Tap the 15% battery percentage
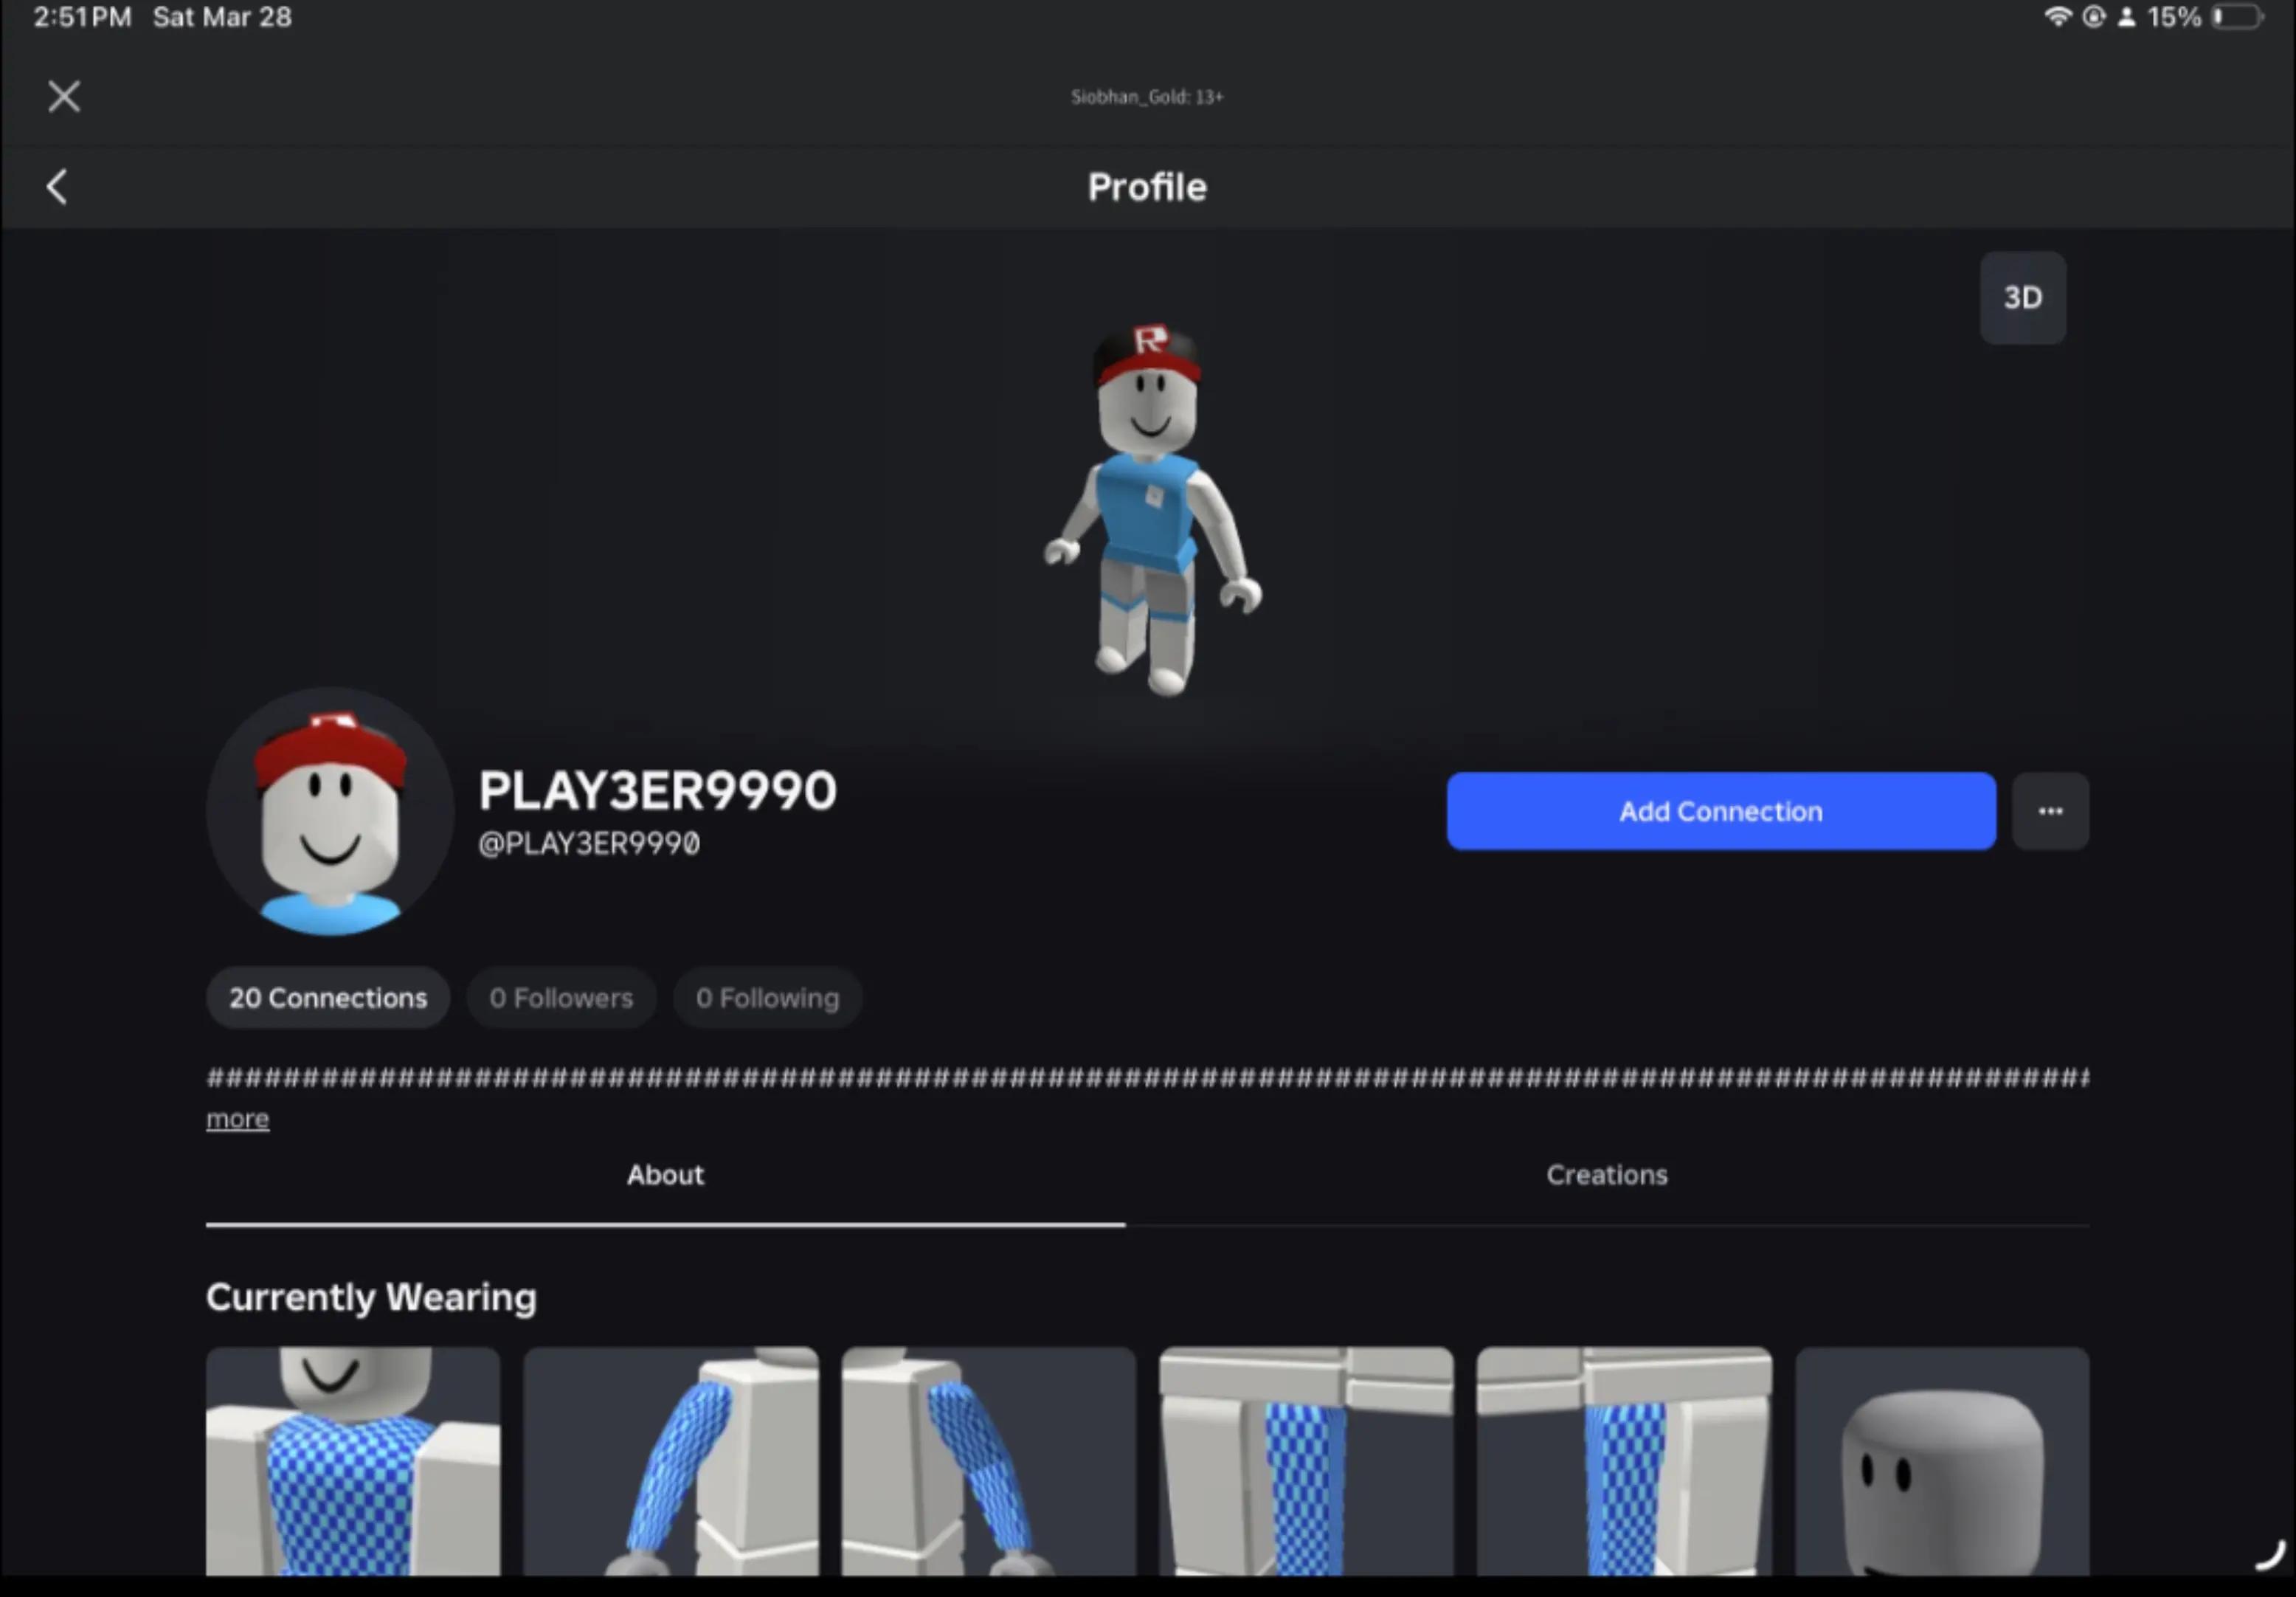 coord(2174,17)
